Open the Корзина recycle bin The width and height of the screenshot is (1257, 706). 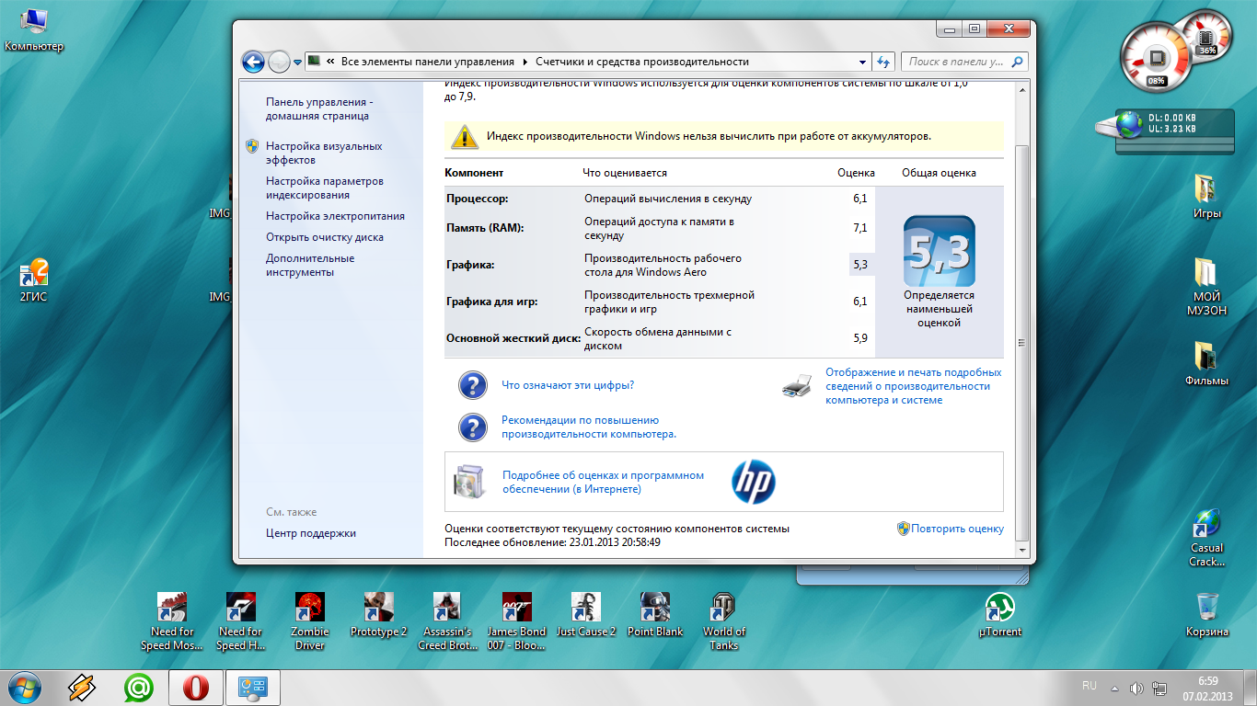[x=1207, y=609]
